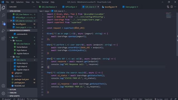Click the Synchronize Changes status icon

(14, 99)
